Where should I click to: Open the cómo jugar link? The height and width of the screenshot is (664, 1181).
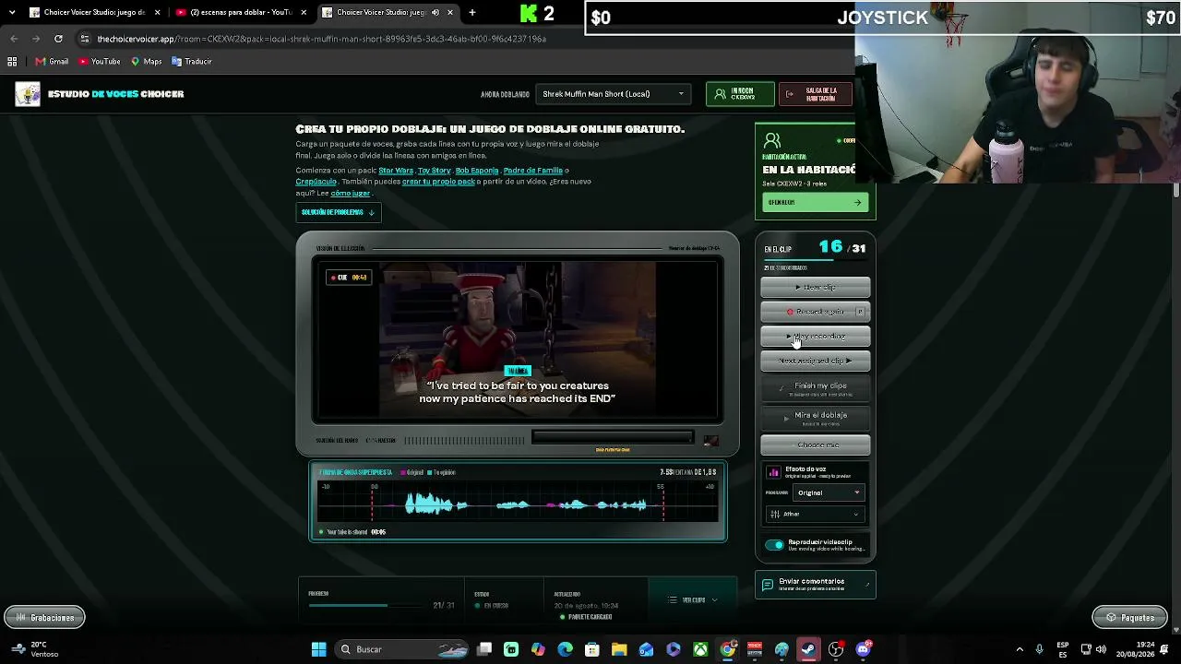(351, 194)
